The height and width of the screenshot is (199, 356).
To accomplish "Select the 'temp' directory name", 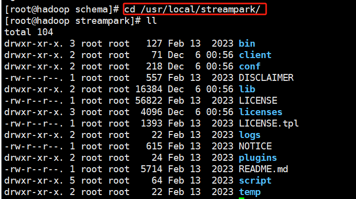I will point(250,192).
